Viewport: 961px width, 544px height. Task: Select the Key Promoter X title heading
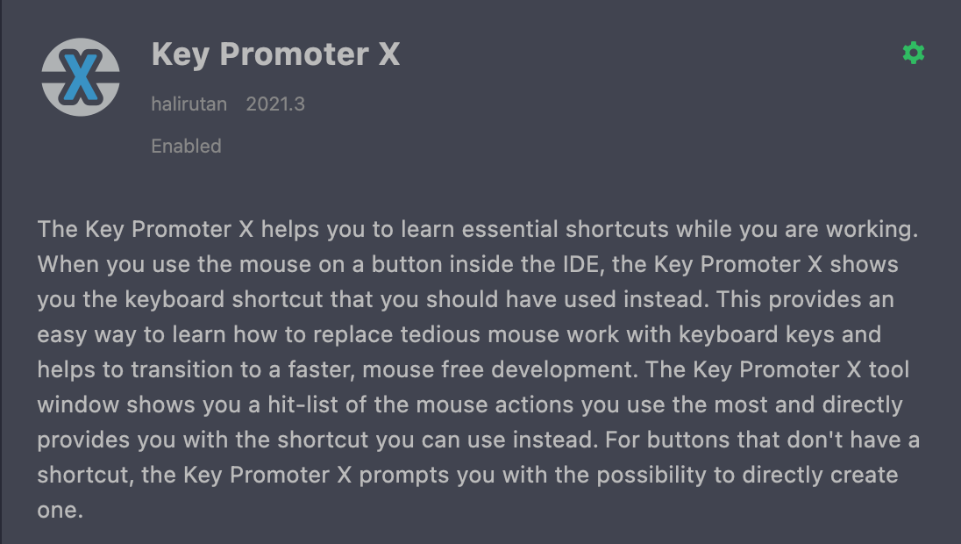276,54
